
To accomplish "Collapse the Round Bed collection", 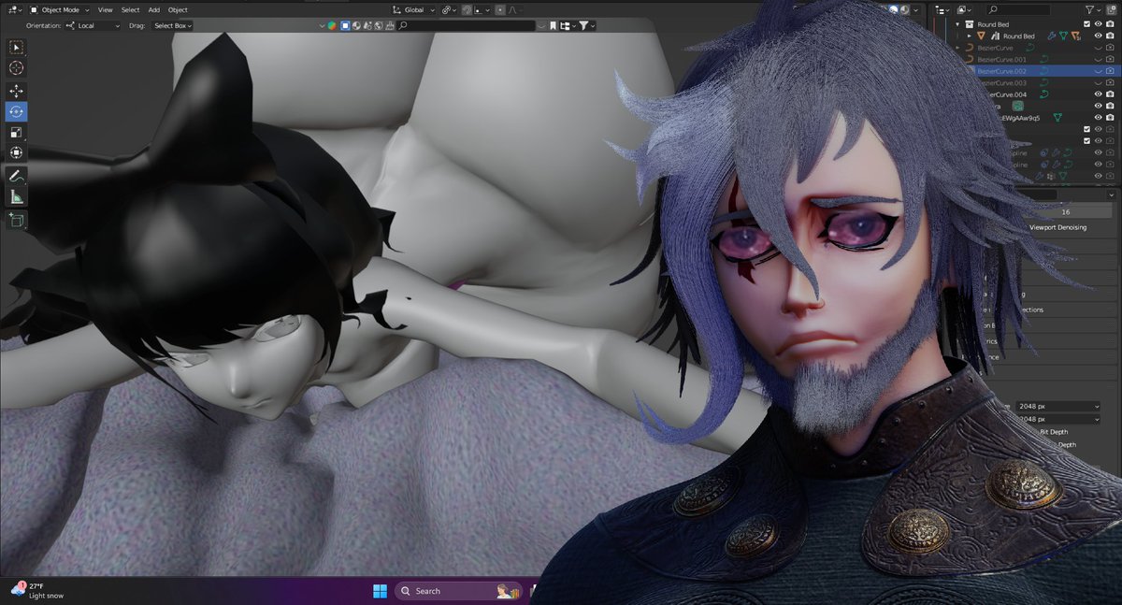I will 958,24.
